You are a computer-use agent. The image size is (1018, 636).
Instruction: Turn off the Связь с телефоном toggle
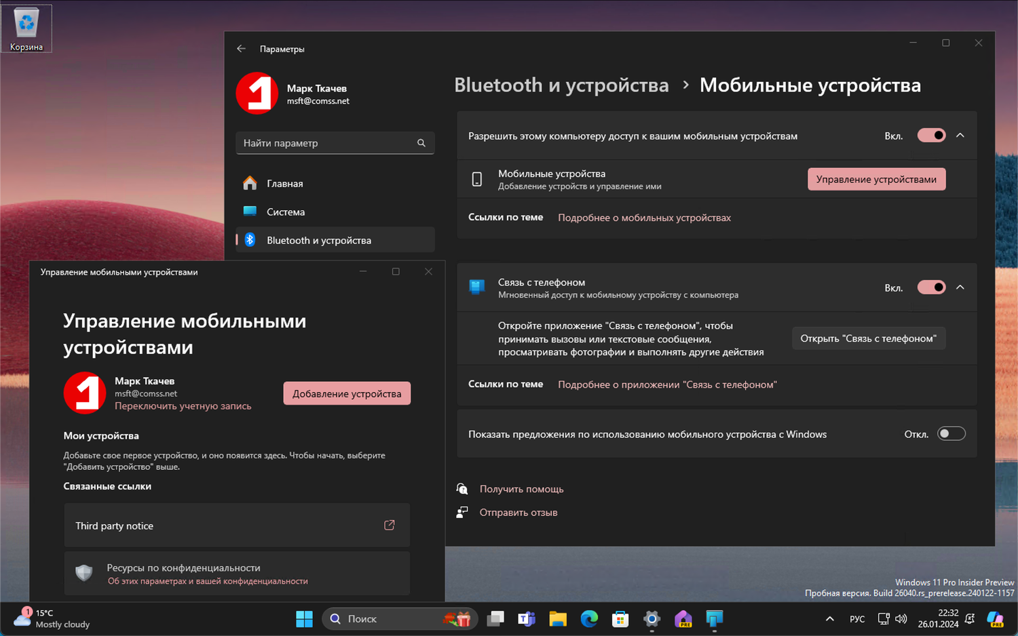931,287
